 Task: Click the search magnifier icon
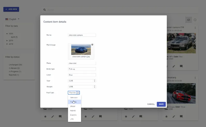45,10
